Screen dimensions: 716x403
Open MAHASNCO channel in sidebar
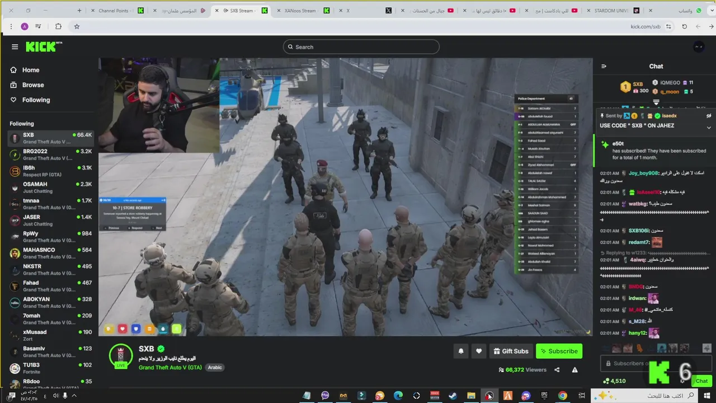click(50, 253)
